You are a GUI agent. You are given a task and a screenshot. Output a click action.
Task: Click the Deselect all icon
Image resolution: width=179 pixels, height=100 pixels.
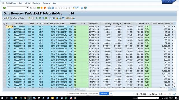32,18
